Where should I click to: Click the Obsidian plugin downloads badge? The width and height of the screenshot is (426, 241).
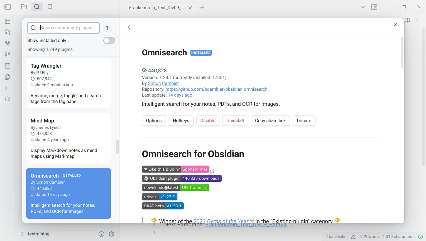tap(182, 178)
